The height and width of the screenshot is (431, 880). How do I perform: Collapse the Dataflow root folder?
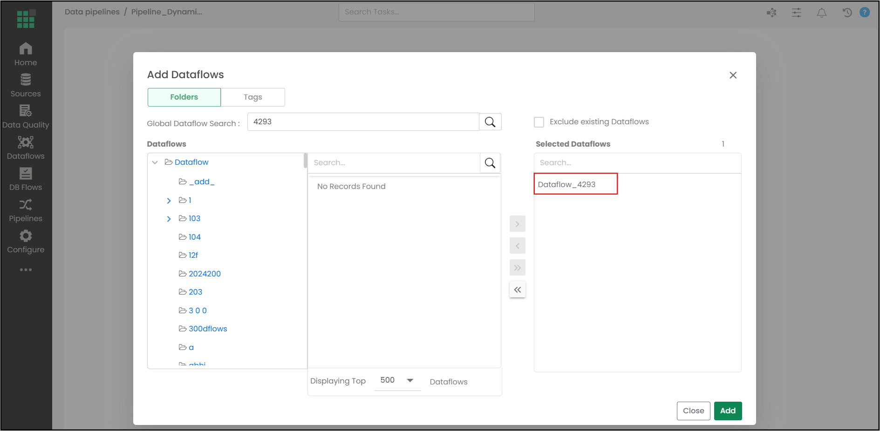(155, 162)
